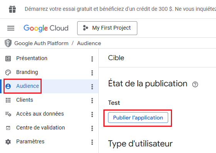
Task: Open Accès aux données in sidebar
Action: click(x=40, y=114)
